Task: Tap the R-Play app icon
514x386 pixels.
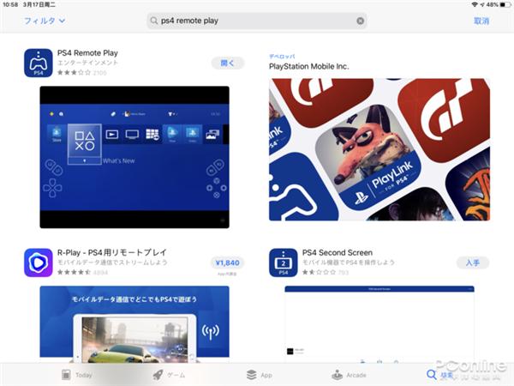Action: pos(39,262)
